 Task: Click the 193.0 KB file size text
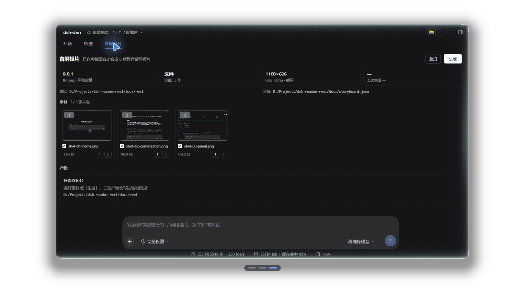pos(126,155)
